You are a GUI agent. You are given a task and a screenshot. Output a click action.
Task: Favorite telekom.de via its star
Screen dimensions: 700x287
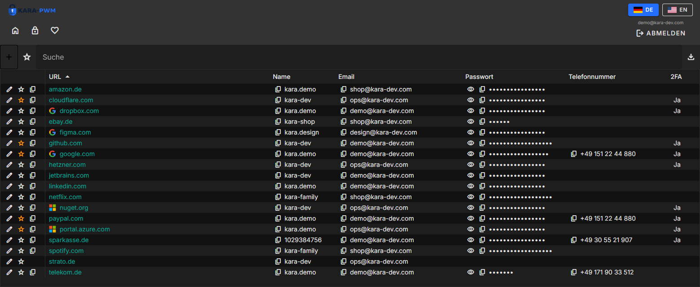tap(21, 272)
